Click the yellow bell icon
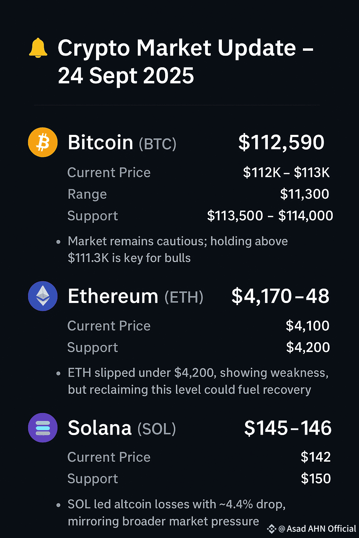 click(38, 48)
